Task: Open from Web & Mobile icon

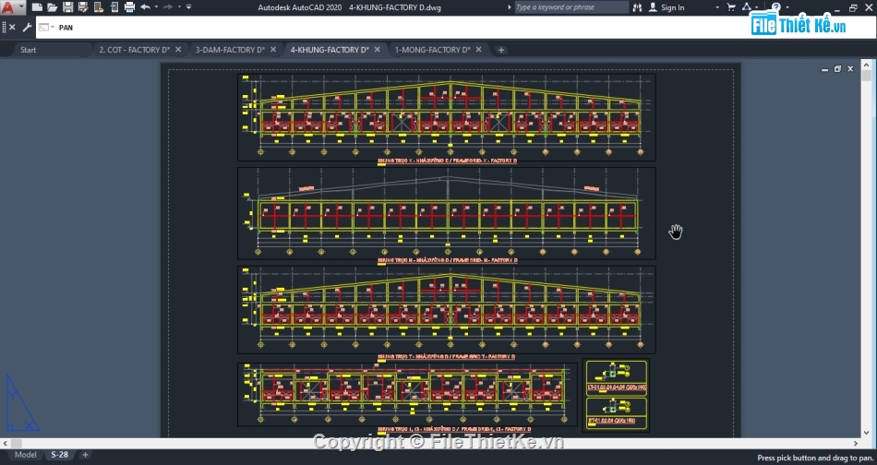Action: coord(99,7)
